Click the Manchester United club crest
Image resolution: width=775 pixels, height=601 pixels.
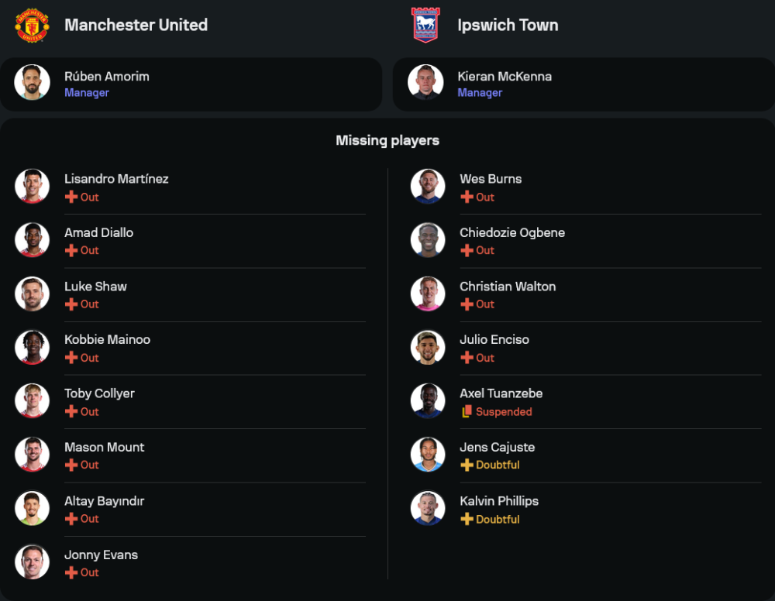(32, 25)
